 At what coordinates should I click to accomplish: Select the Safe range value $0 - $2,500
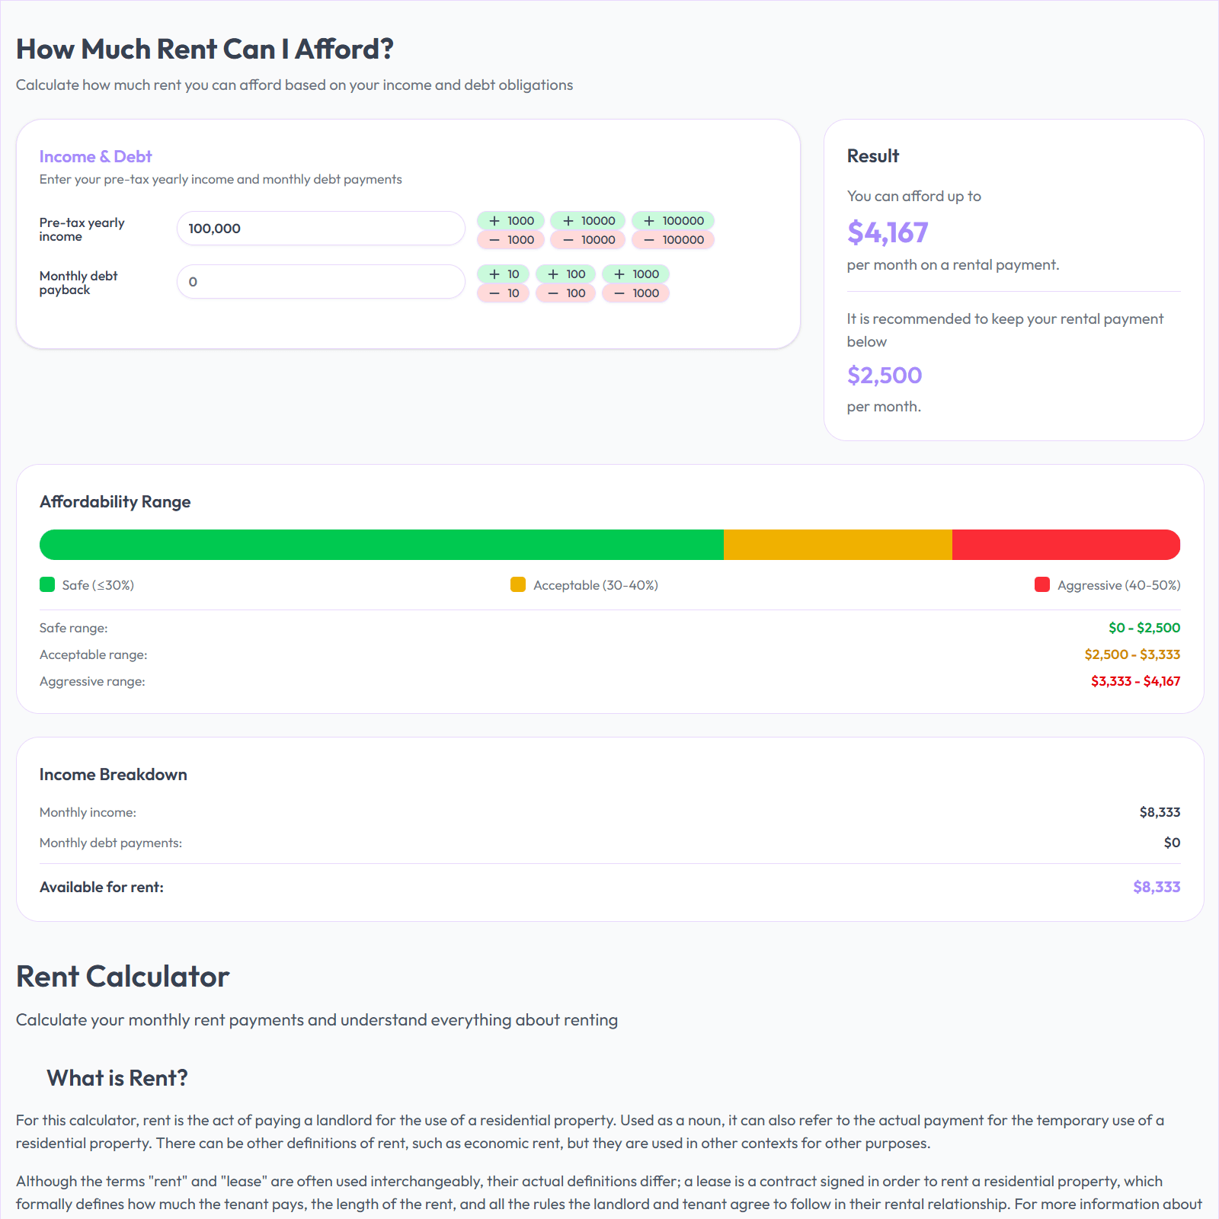[x=1143, y=628]
